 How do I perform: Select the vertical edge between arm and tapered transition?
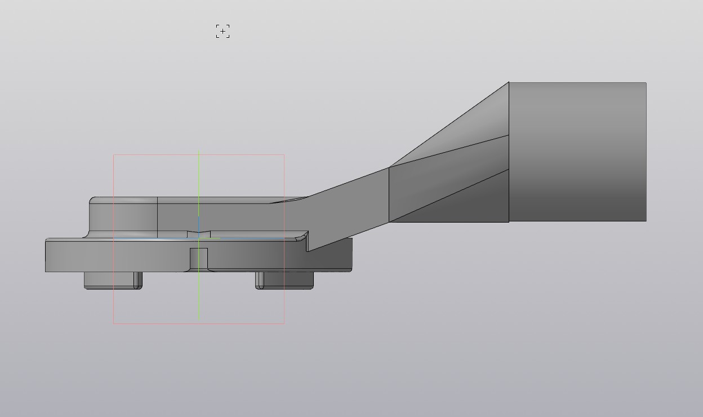(389, 194)
